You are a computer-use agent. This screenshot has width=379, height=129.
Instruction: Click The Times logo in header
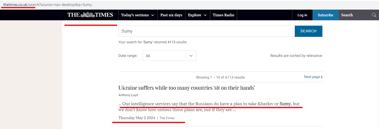(90, 15)
